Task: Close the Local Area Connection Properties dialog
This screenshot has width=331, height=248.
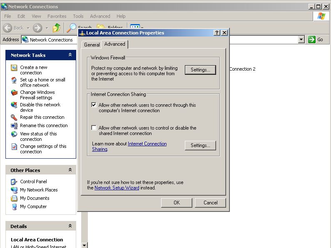Action: [x=224, y=33]
